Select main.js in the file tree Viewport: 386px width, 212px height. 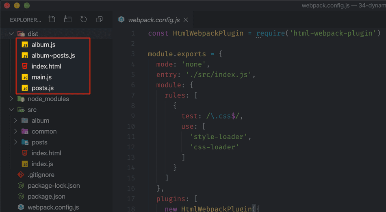pos(41,77)
